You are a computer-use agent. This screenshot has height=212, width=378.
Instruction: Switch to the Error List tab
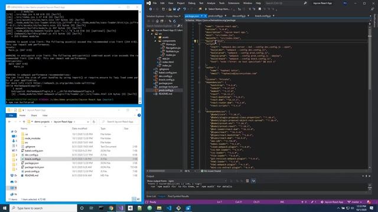click(x=151, y=196)
